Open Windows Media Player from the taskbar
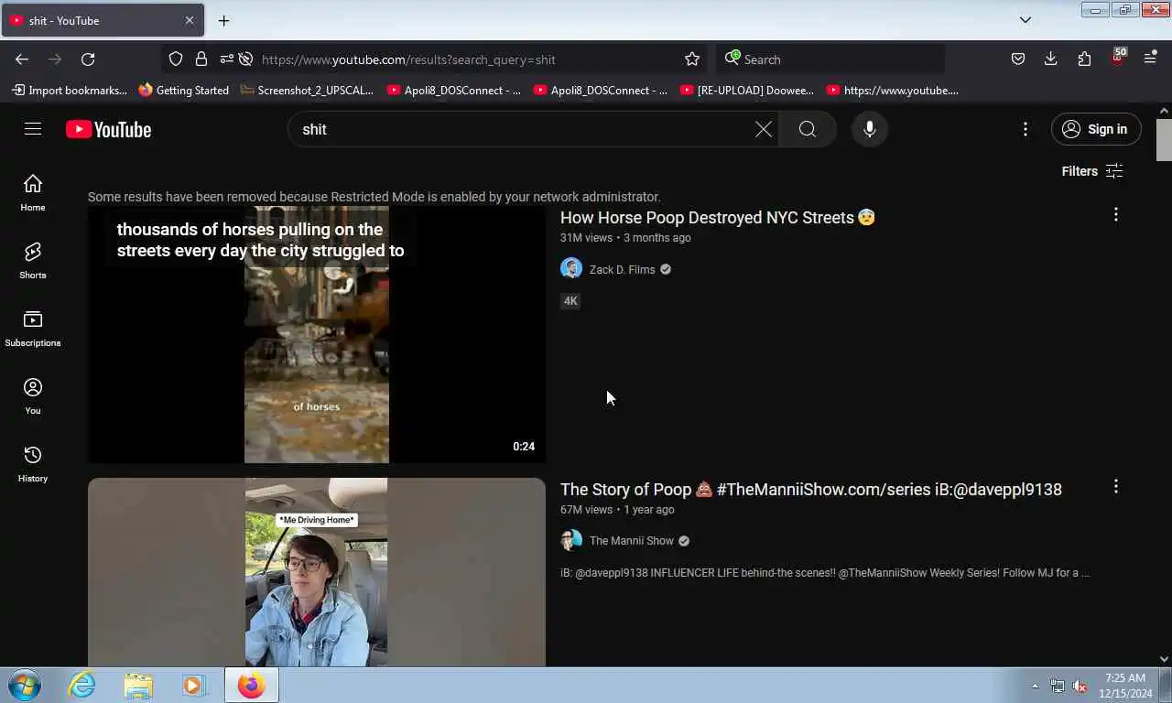Viewport: 1172px width, 703px height. (x=194, y=685)
